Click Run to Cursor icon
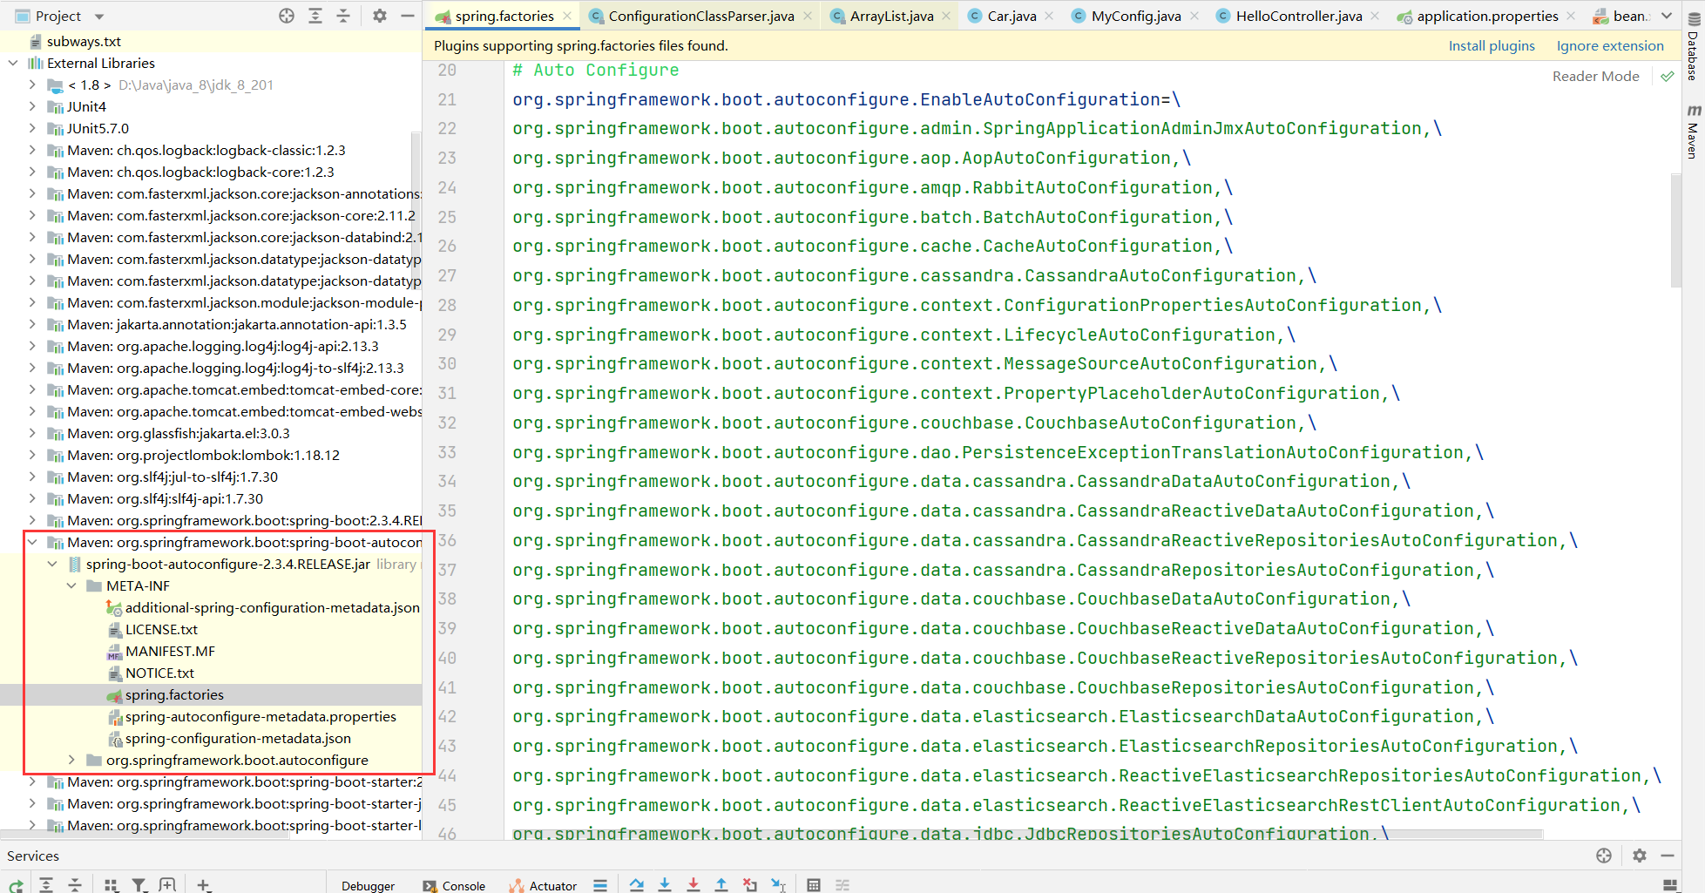Image resolution: width=1705 pixels, height=893 pixels. pos(778,885)
